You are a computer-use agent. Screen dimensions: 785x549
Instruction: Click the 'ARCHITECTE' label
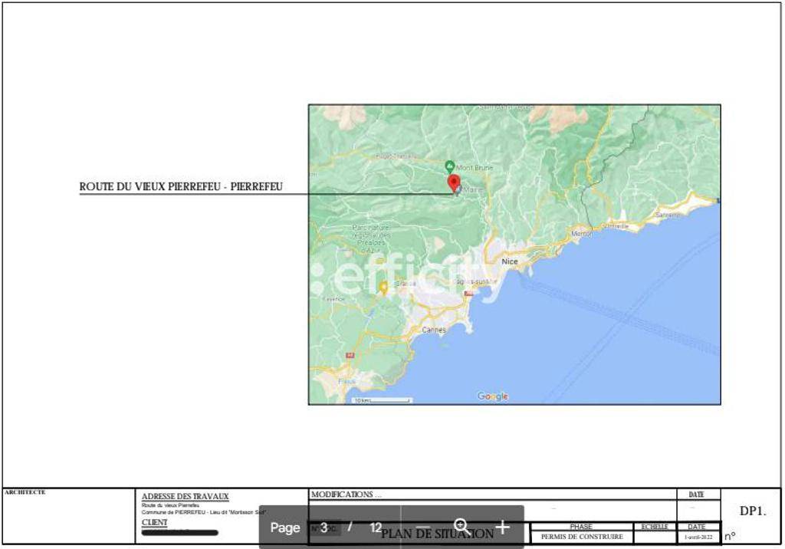click(x=25, y=492)
